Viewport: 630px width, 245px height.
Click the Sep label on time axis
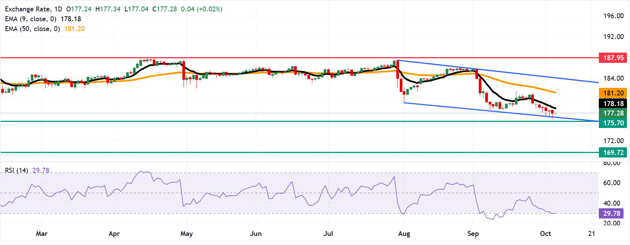pyautogui.click(x=473, y=234)
